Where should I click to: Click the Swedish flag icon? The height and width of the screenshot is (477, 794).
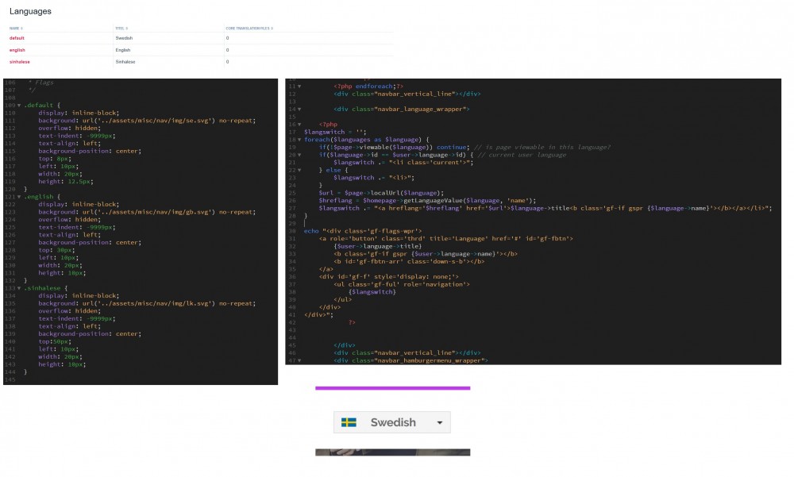click(x=349, y=422)
